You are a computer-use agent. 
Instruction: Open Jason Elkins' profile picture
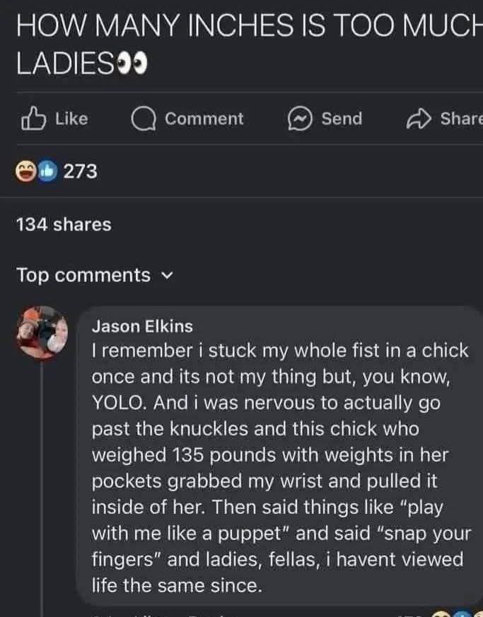42,332
